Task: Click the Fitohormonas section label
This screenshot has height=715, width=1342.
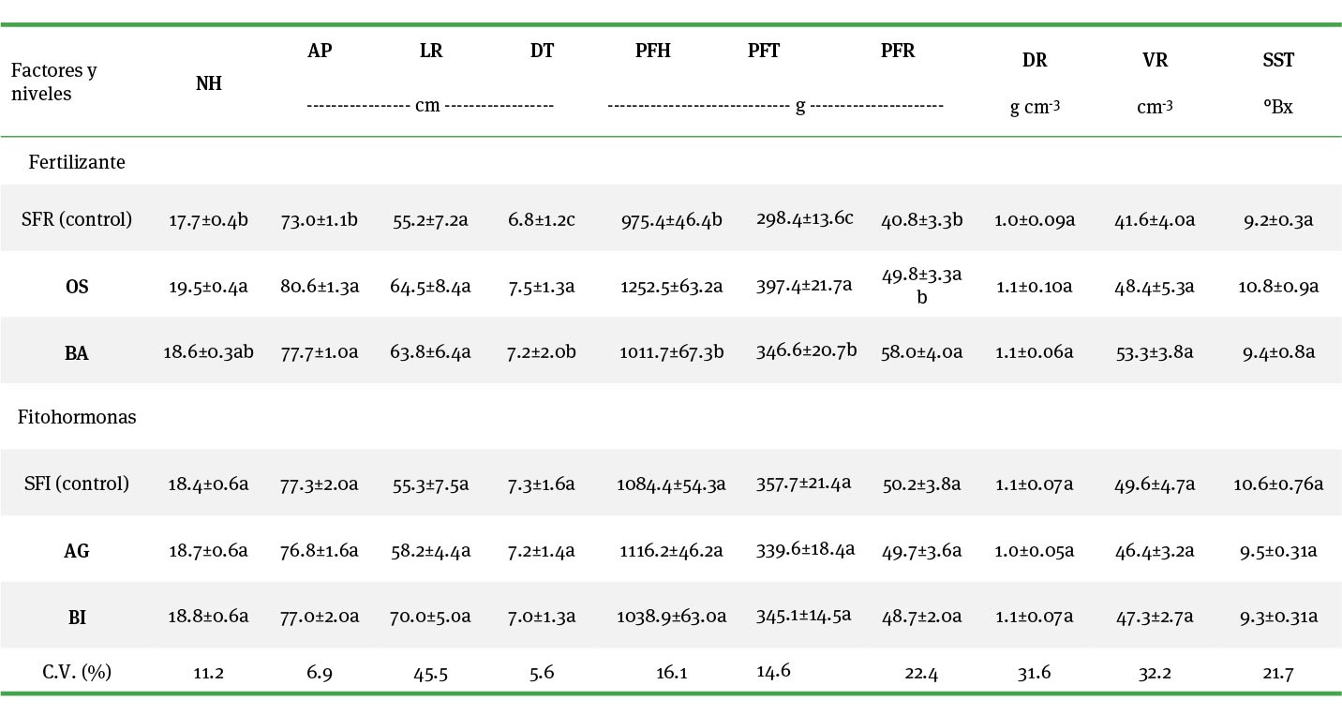Action: [x=77, y=417]
